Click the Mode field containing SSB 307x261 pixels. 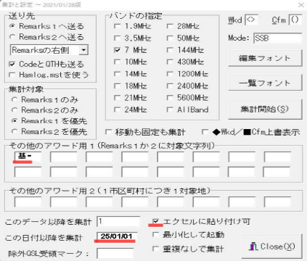click(x=278, y=38)
